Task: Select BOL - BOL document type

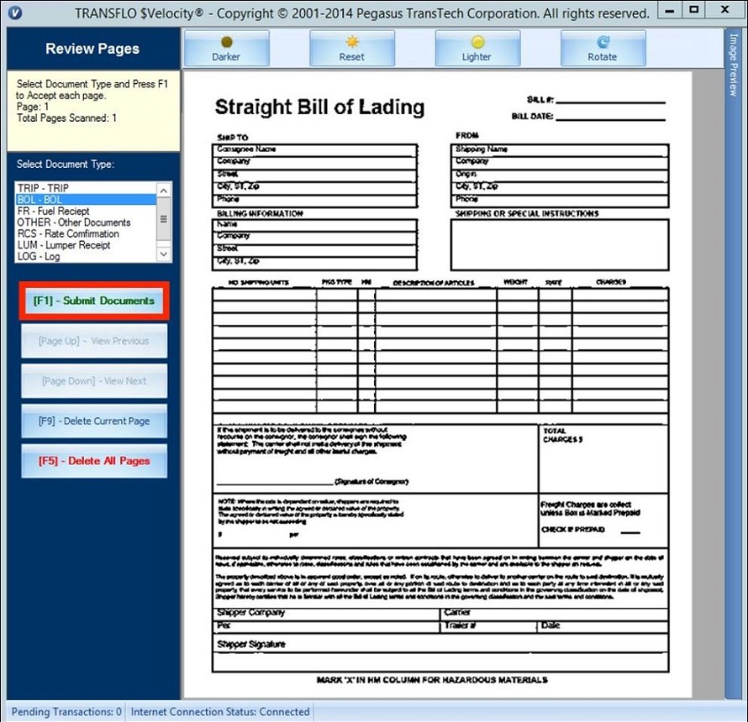Action: [86, 199]
